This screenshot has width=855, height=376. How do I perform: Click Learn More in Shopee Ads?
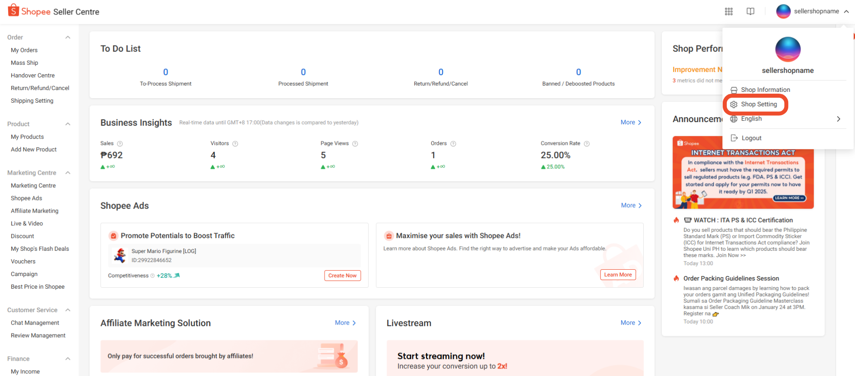point(618,275)
